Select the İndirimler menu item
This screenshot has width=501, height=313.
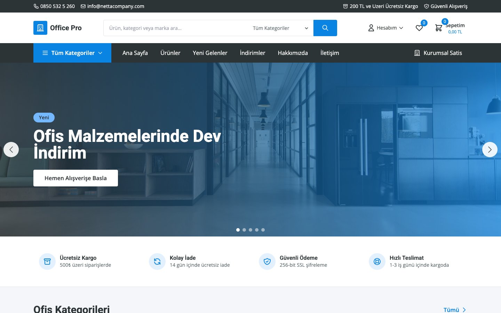(x=252, y=53)
